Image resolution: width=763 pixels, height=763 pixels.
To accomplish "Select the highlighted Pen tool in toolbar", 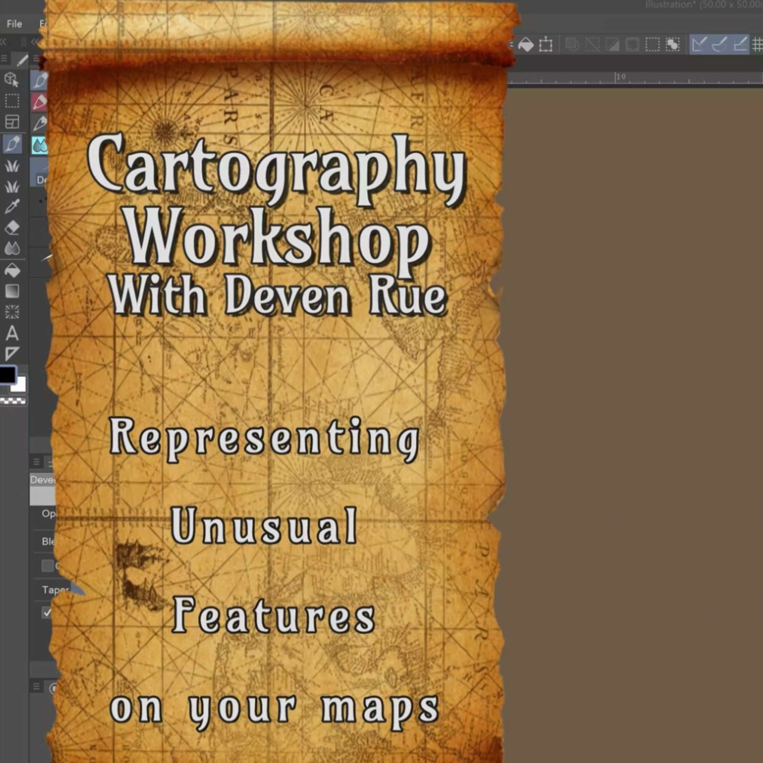I will click(12, 144).
